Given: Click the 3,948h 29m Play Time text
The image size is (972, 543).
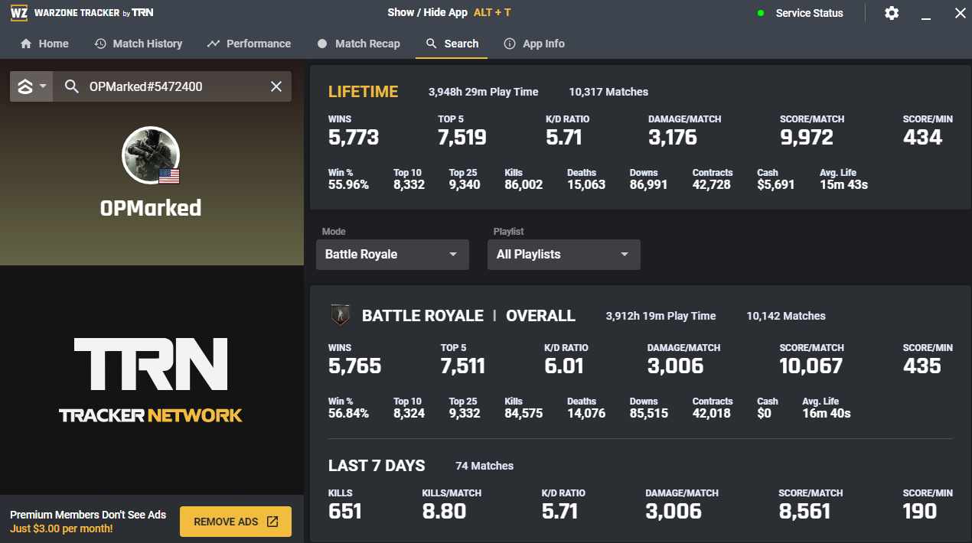Looking at the screenshot, I should (x=484, y=92).
